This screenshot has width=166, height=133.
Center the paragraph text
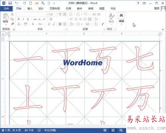click(76, 19)
